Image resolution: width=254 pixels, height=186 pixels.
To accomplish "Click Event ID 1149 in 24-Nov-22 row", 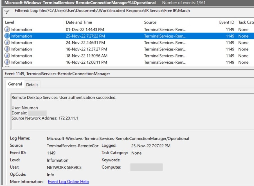I will 230,43.
